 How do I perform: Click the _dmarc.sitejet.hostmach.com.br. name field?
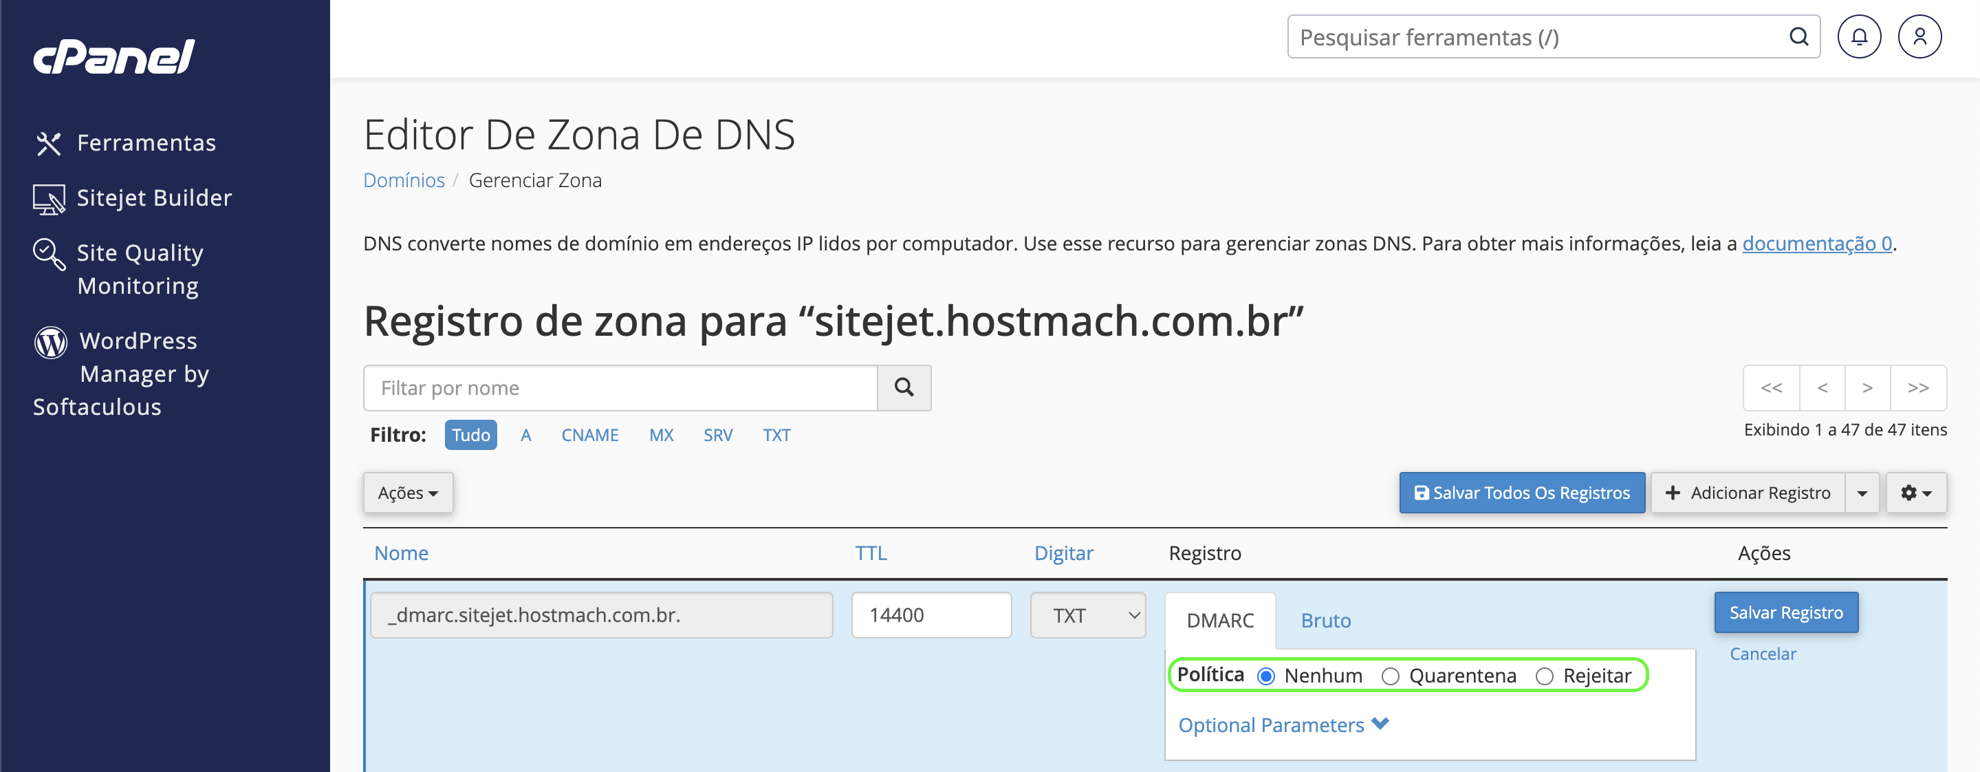tap(601, 615)
